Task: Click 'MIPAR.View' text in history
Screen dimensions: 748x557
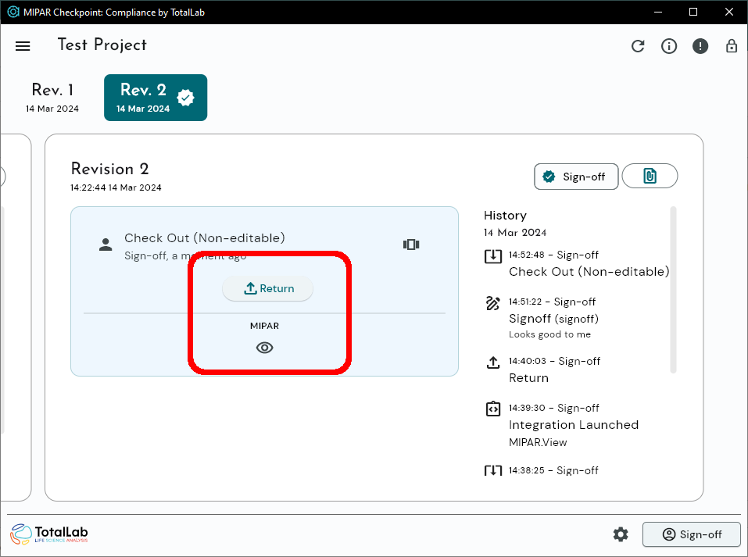Action: (538, 442)
